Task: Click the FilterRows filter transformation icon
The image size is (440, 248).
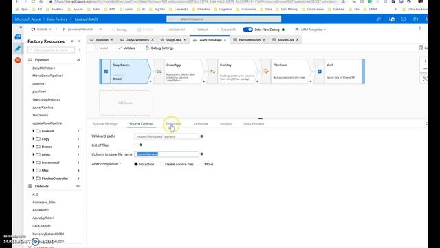Action: click(x=266, y=72)
